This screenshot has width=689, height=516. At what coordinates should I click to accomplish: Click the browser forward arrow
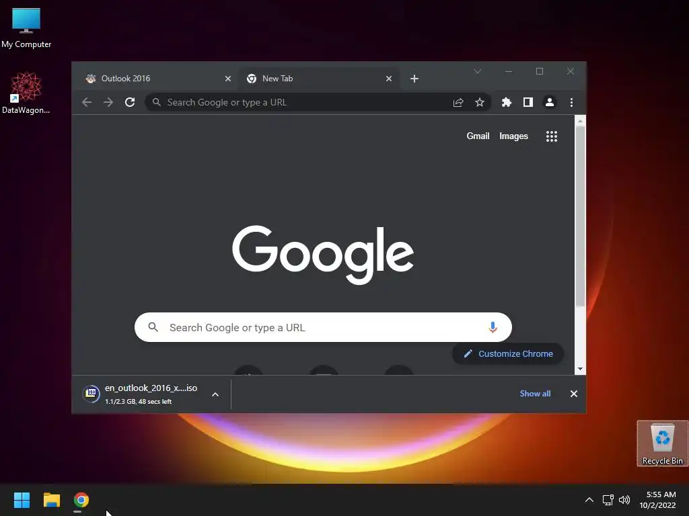pos(108,102)
